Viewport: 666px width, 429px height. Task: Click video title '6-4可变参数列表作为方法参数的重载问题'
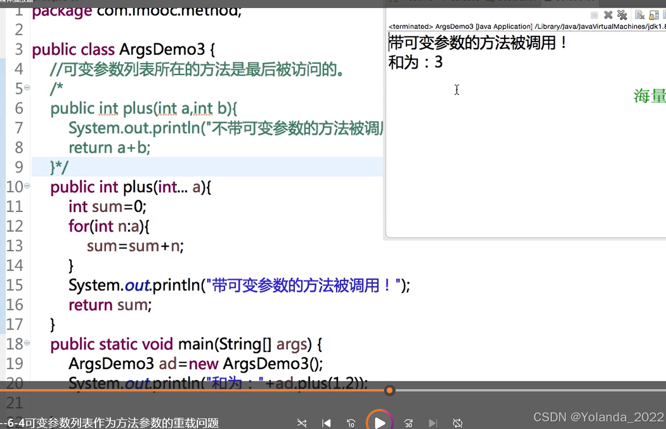click(x=113, y=423)
